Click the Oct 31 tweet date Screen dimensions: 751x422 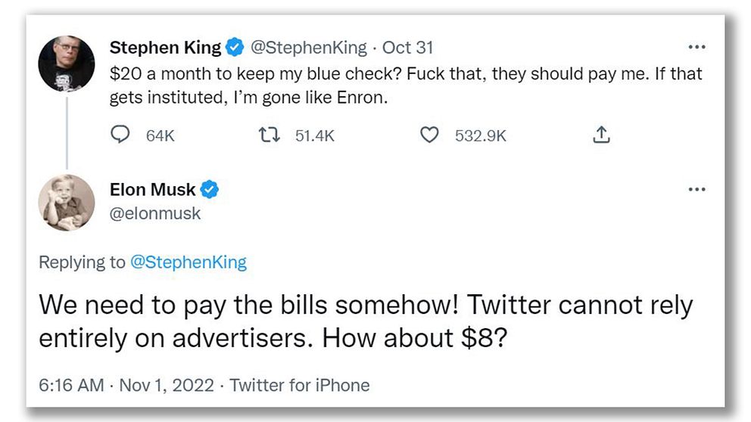click(x=408, y=48)
